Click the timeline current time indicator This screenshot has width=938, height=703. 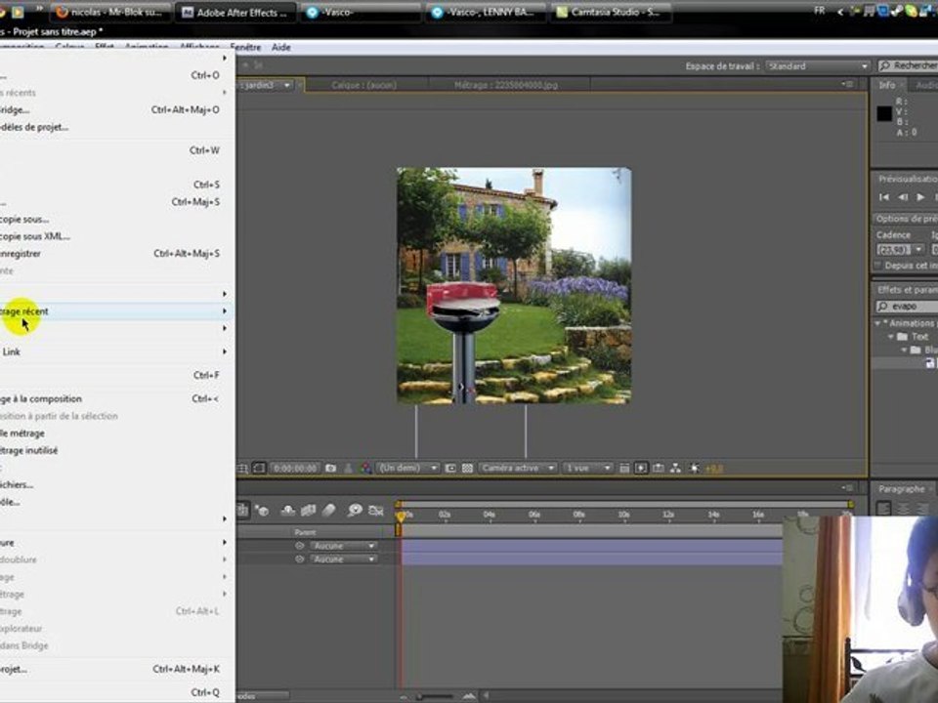click(x=401, y=517)
